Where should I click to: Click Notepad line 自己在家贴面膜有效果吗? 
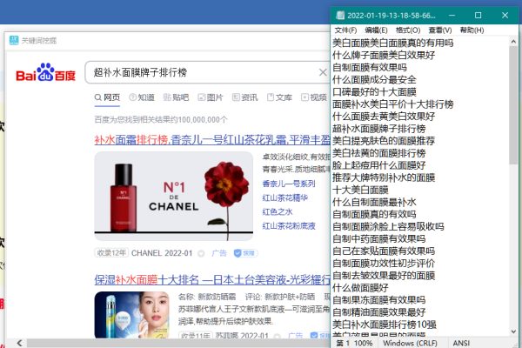(384, 251)
